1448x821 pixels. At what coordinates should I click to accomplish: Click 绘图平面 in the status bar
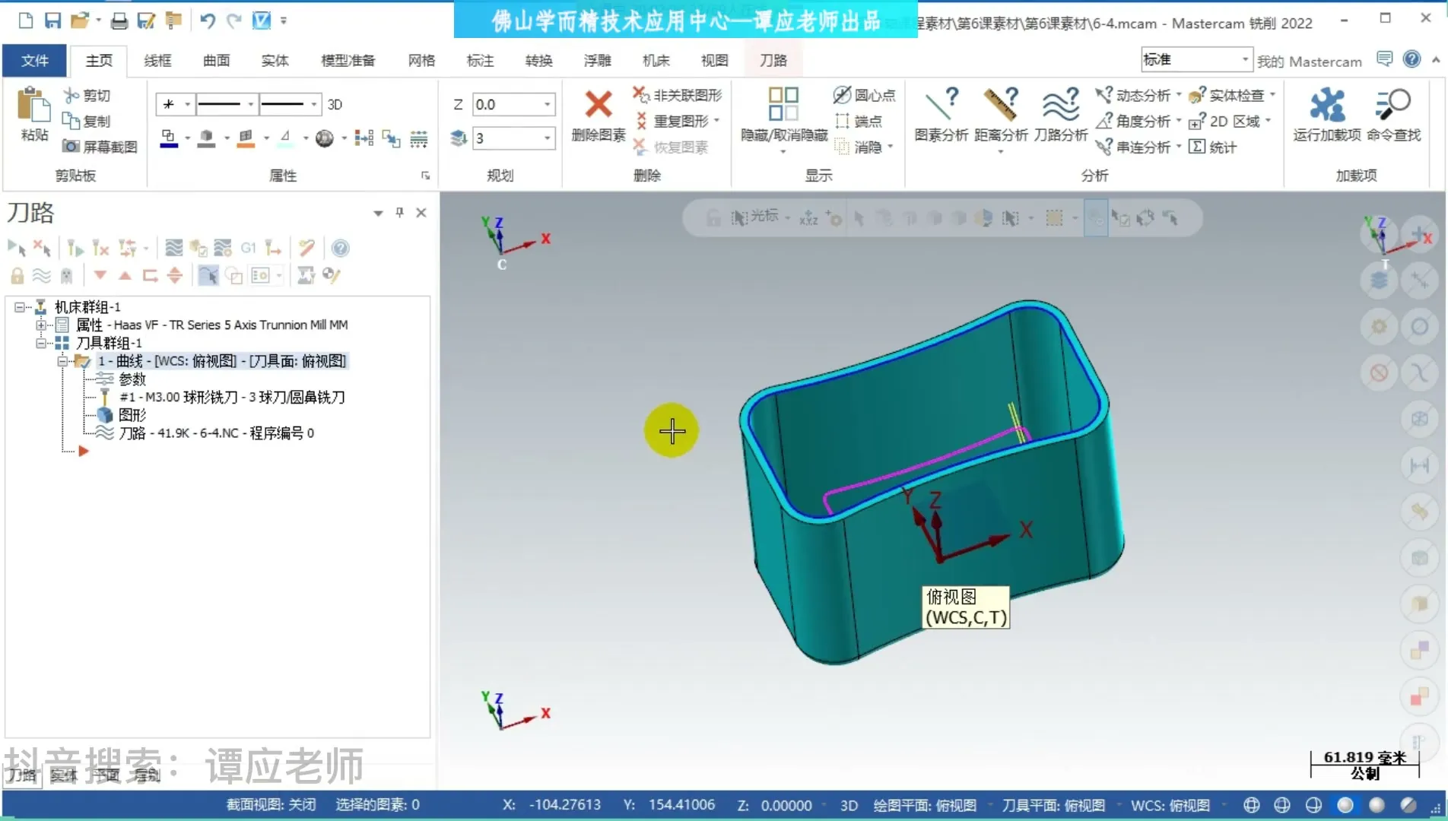pyautogui.click(x=924, y=805)
